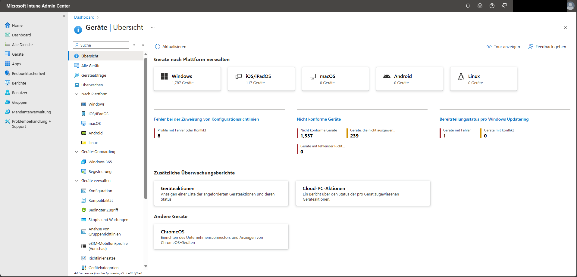Open the ellipsis menu beside Geräte | Übersicht
Screen dimensions: 577x277
coord(153,27)
